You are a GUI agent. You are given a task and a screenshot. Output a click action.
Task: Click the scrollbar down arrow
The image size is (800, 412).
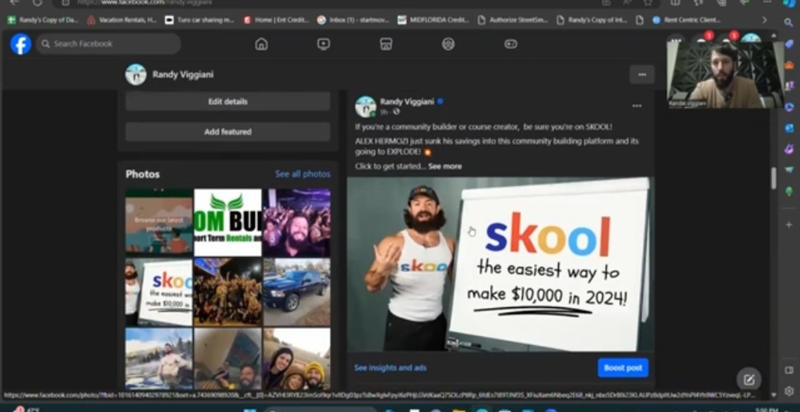pyautogui.click(x=774, y=395)
